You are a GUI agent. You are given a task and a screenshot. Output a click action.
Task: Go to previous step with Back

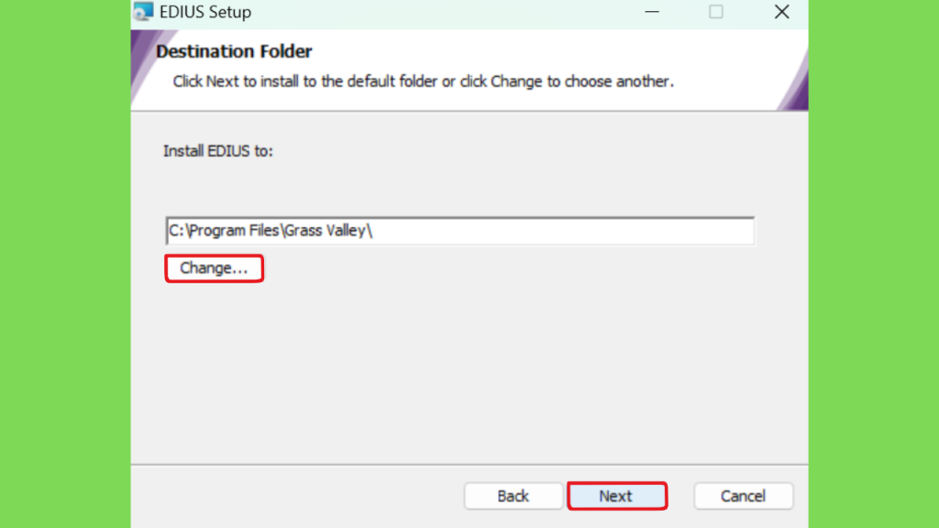tap(514, 496)
